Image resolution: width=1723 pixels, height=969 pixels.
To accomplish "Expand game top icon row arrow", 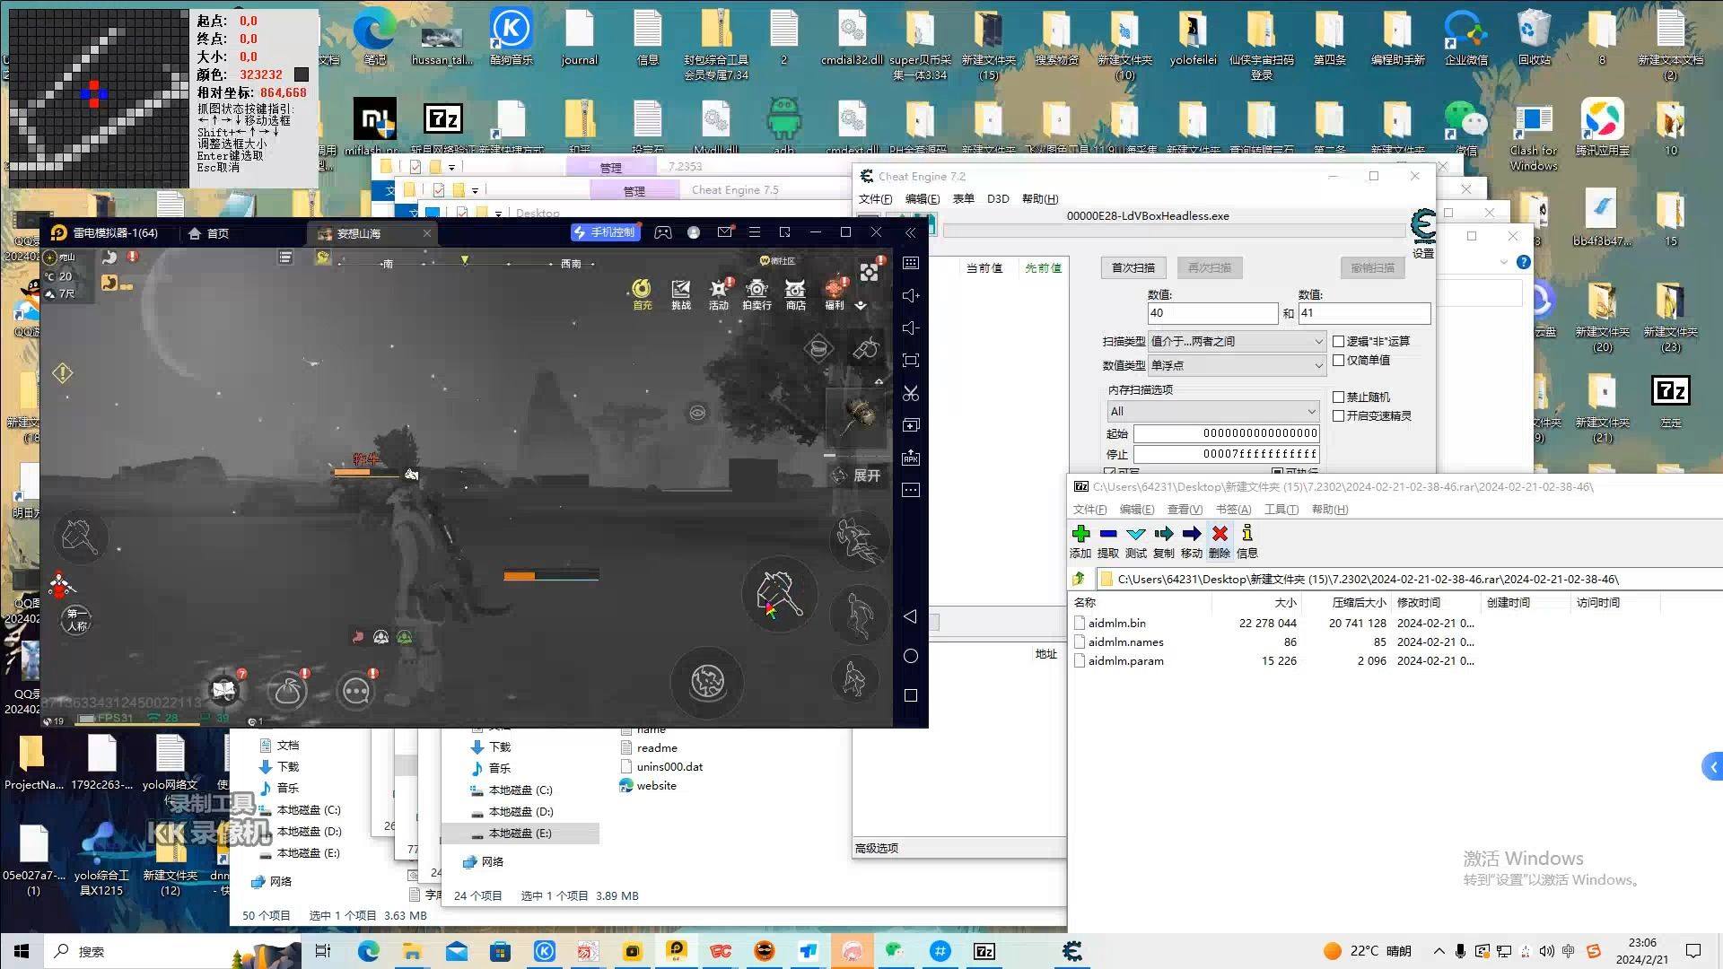I will pos(861,305).
